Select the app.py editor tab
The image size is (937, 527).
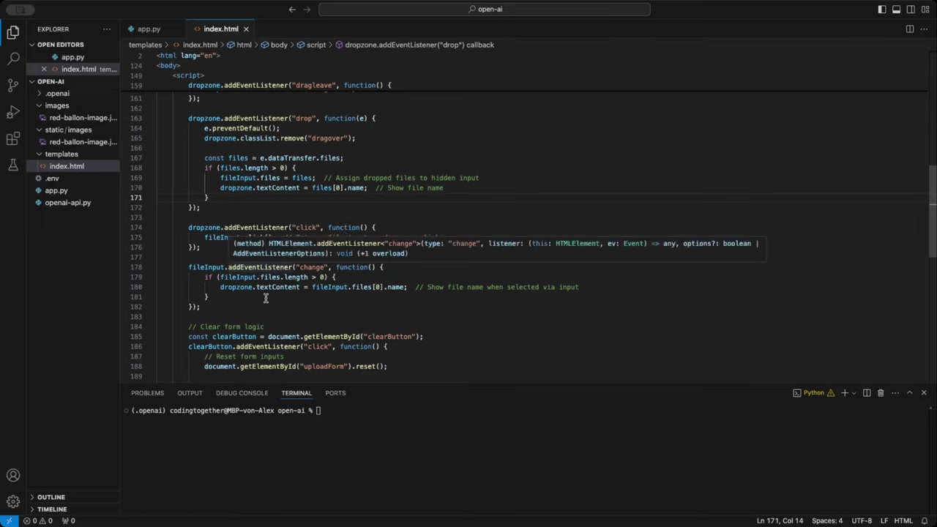(149, 29)
